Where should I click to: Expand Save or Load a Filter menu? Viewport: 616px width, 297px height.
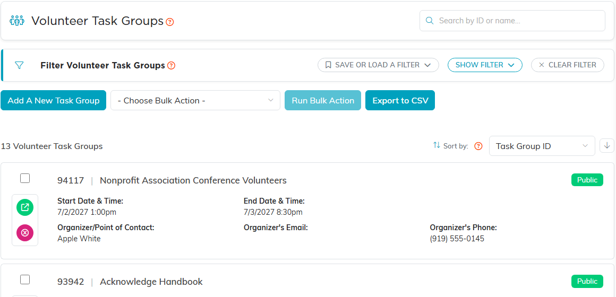[x=378, y=65]
